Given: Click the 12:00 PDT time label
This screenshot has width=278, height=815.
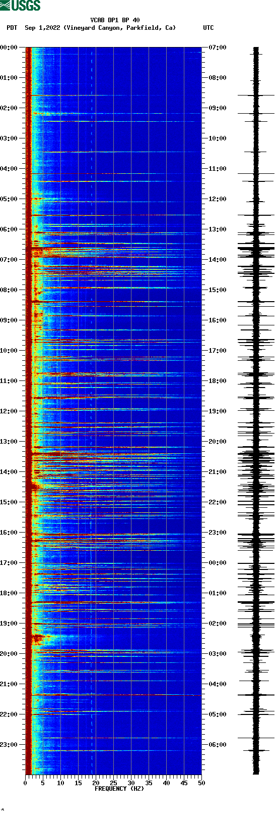Looking at the screenshot, I should [9, 411].
